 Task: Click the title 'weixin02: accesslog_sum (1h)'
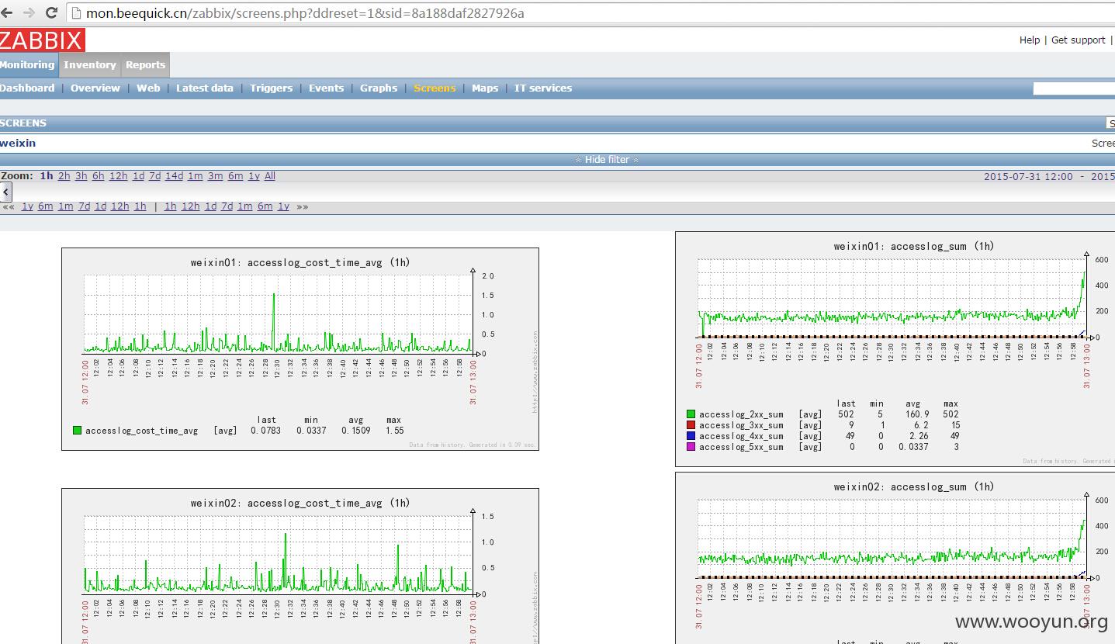click(914, 486)
